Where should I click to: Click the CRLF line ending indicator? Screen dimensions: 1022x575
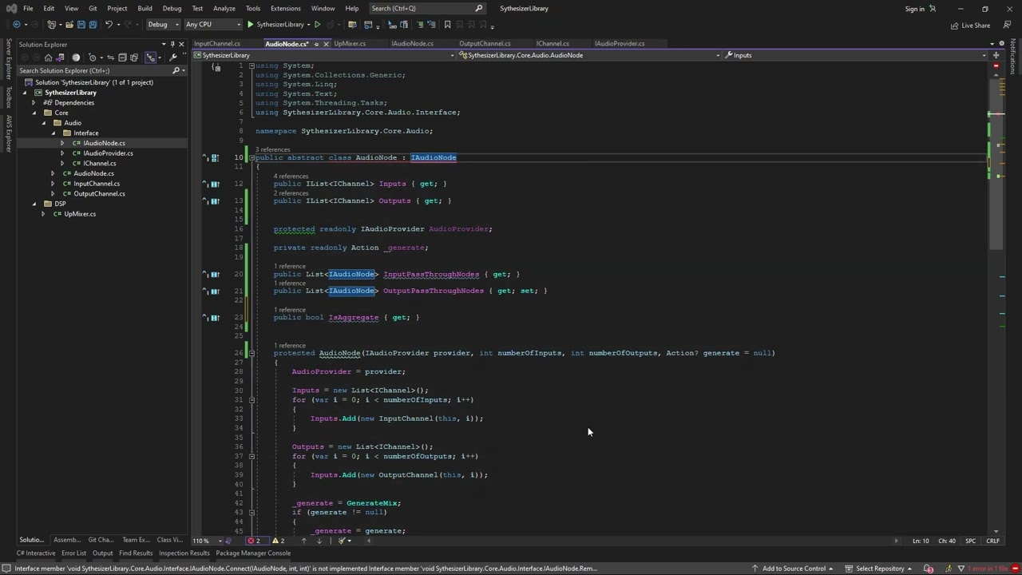[x=992, y=541]
